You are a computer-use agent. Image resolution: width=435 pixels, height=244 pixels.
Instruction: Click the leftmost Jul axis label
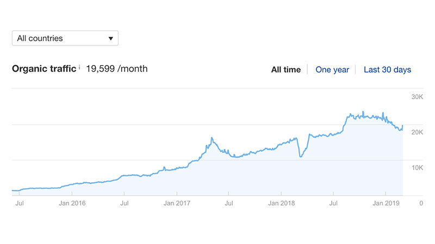(20, 203)
